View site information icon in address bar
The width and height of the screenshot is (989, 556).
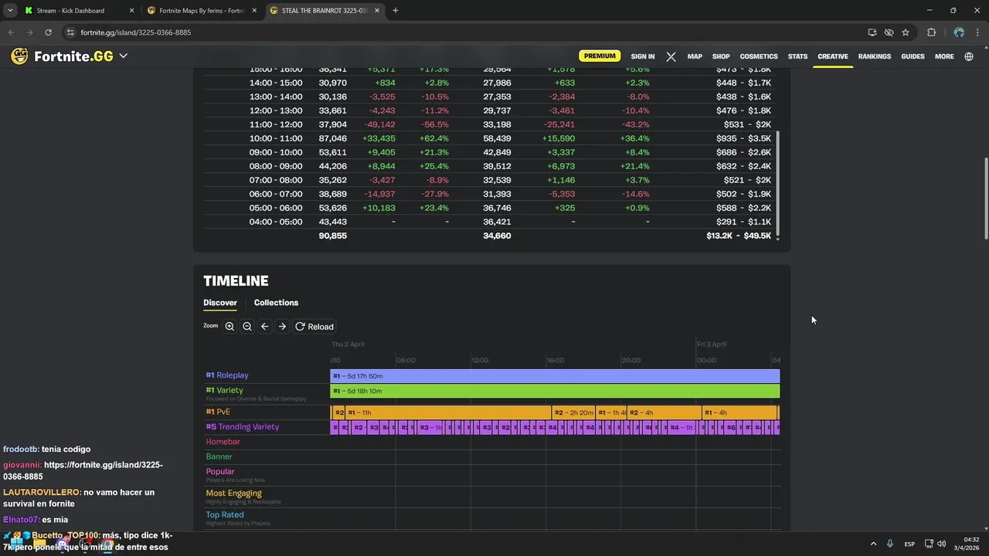coord(70,32)
